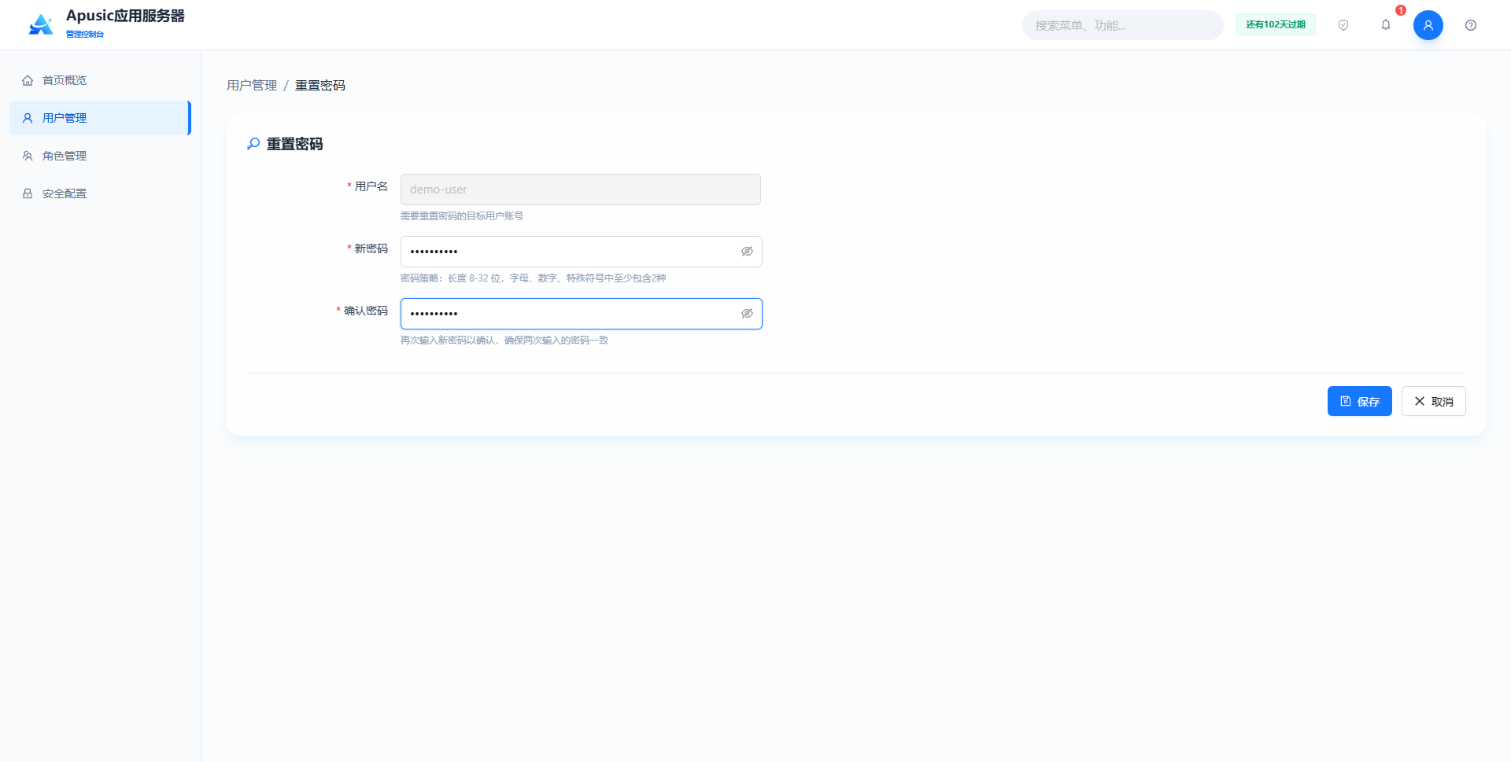This screenshot has width=1511, height=762.
Task: Click the 保存 button
Action: point(1359,401)
